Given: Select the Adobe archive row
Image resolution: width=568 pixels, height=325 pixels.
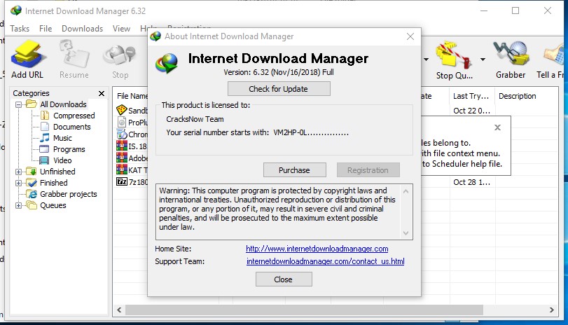Looking at the screenshot, I should pos(132,158).
